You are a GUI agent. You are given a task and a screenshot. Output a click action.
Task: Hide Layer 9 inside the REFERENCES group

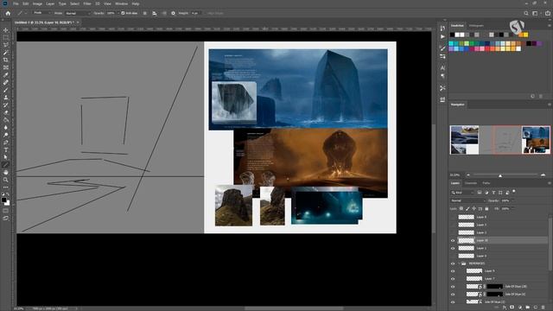click(453, 271)
